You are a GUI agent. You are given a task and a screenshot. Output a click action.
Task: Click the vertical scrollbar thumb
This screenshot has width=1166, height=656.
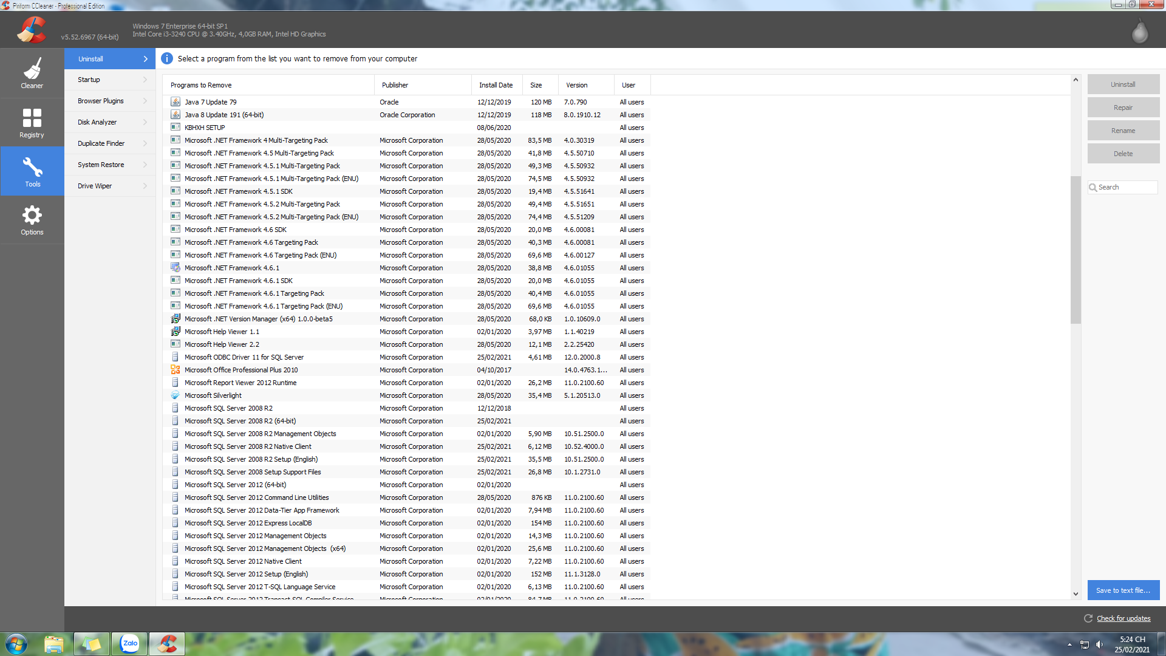coord(1076,250)
